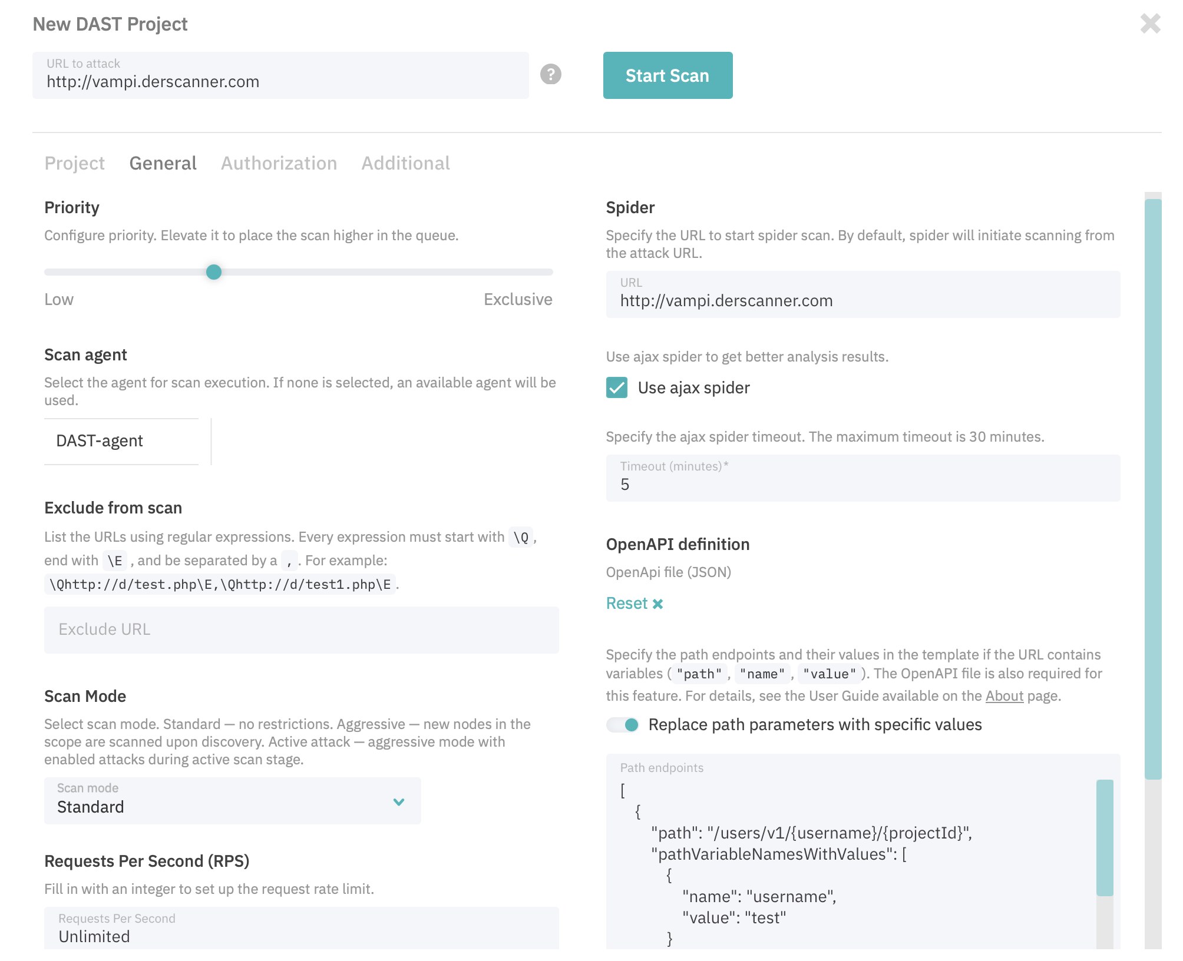
Task: Click the Reset x icon
Action: pos(657,604)
